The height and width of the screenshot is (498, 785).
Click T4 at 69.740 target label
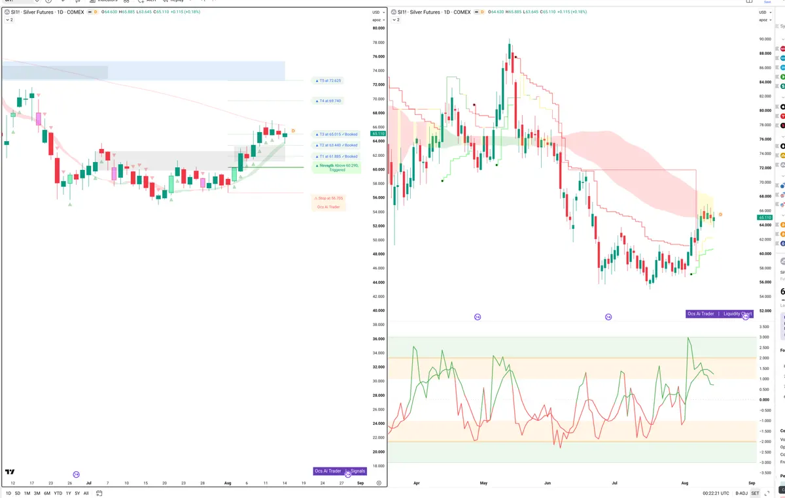[328, 101]
